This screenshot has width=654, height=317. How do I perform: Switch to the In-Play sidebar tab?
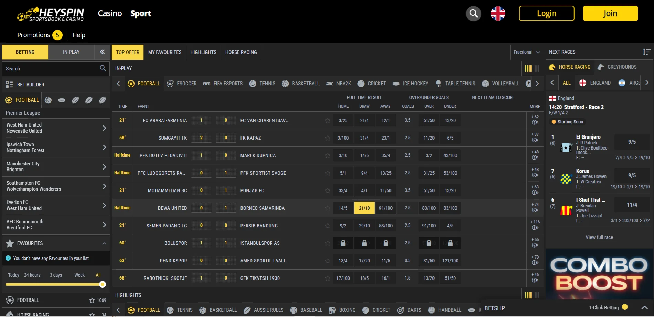[71, 52]
